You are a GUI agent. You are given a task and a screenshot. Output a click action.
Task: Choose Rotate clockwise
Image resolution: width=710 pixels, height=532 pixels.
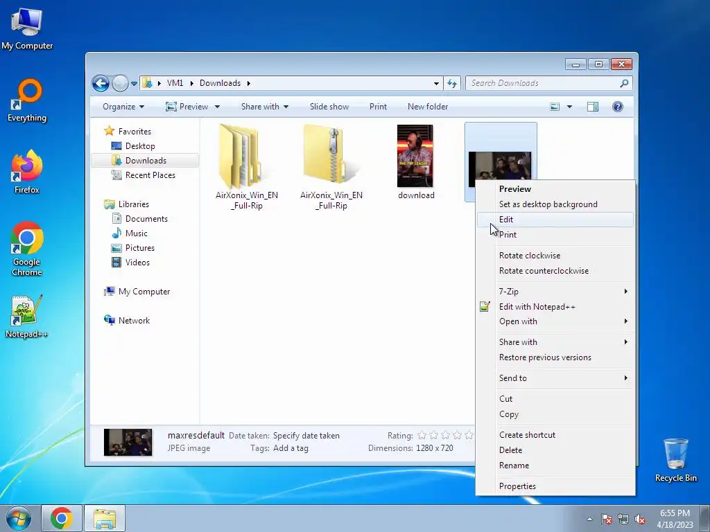pos(555,256)
